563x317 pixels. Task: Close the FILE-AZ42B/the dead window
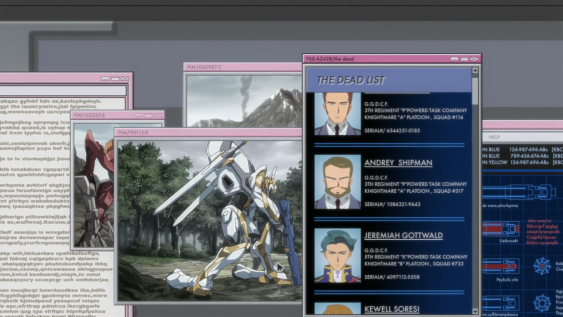474,59
